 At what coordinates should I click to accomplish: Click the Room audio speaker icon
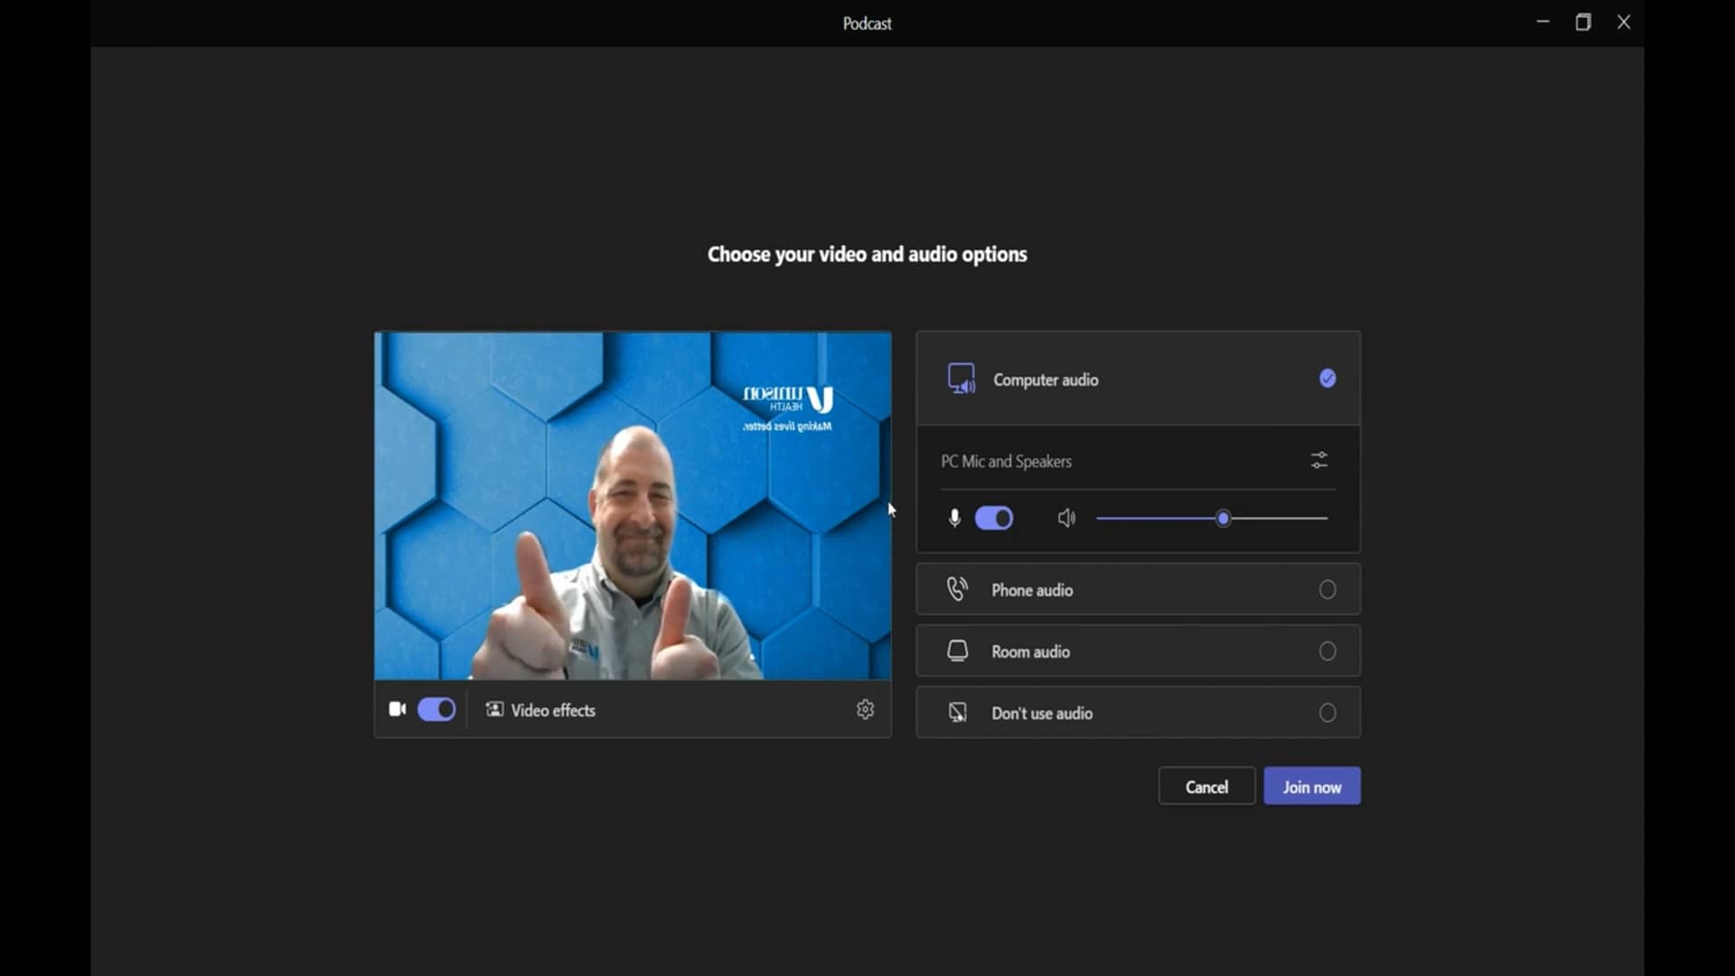point(957,650)
